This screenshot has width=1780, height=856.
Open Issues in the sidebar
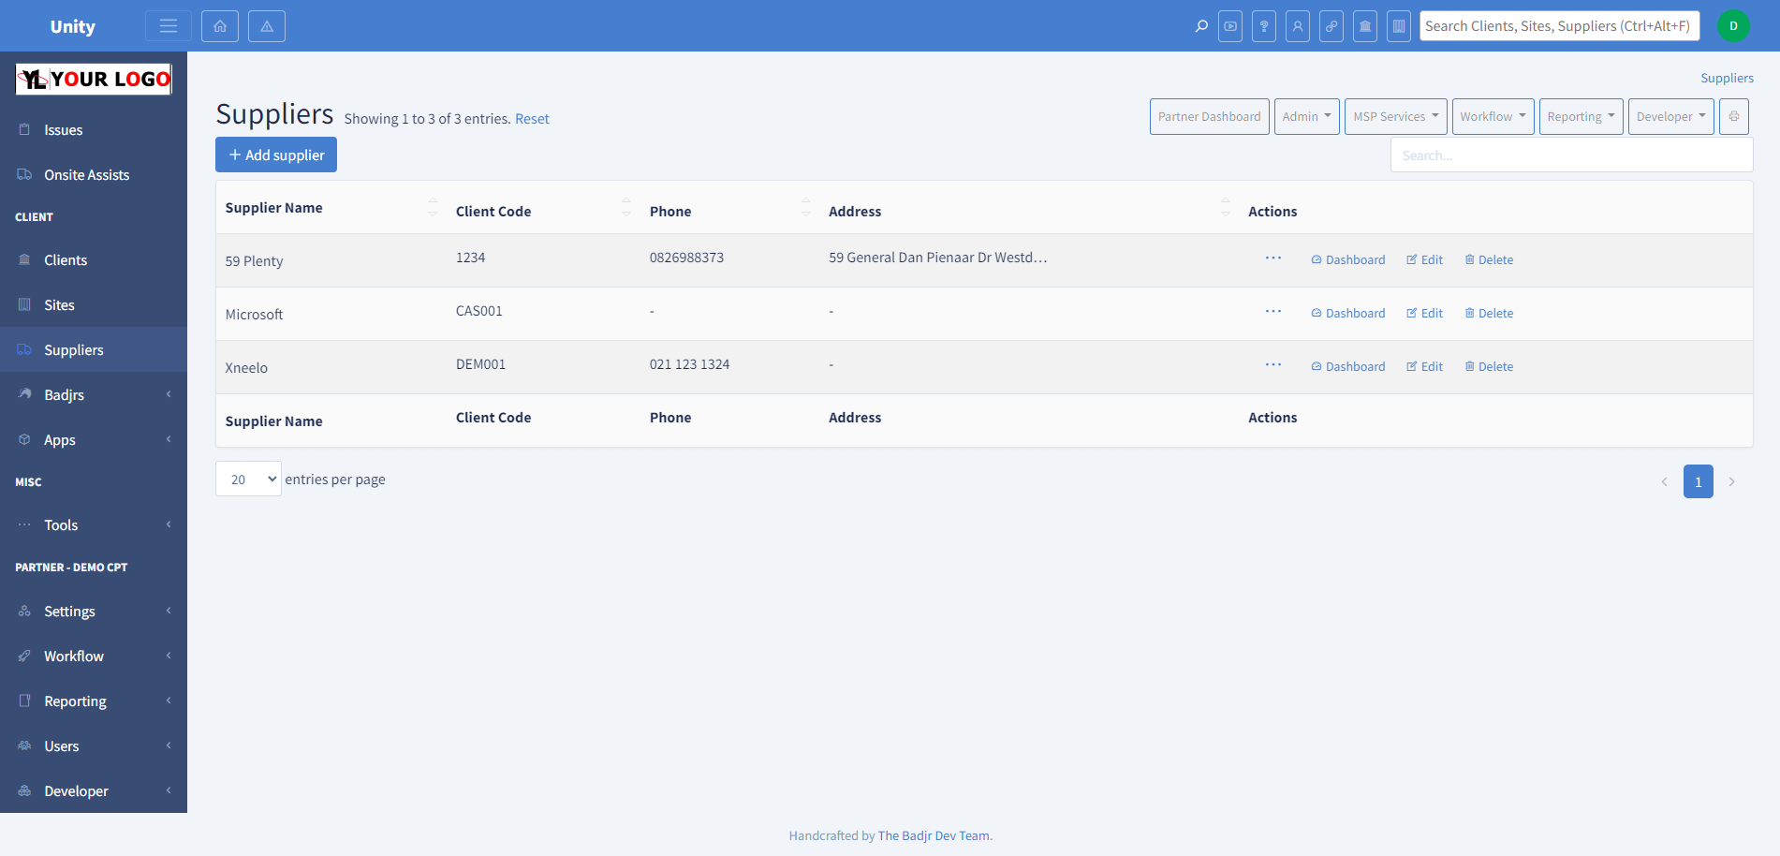[x=94, y=130]
